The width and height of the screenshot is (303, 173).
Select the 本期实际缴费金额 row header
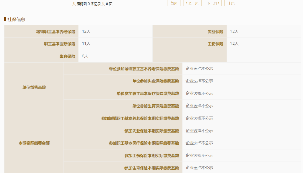[34, 143]
